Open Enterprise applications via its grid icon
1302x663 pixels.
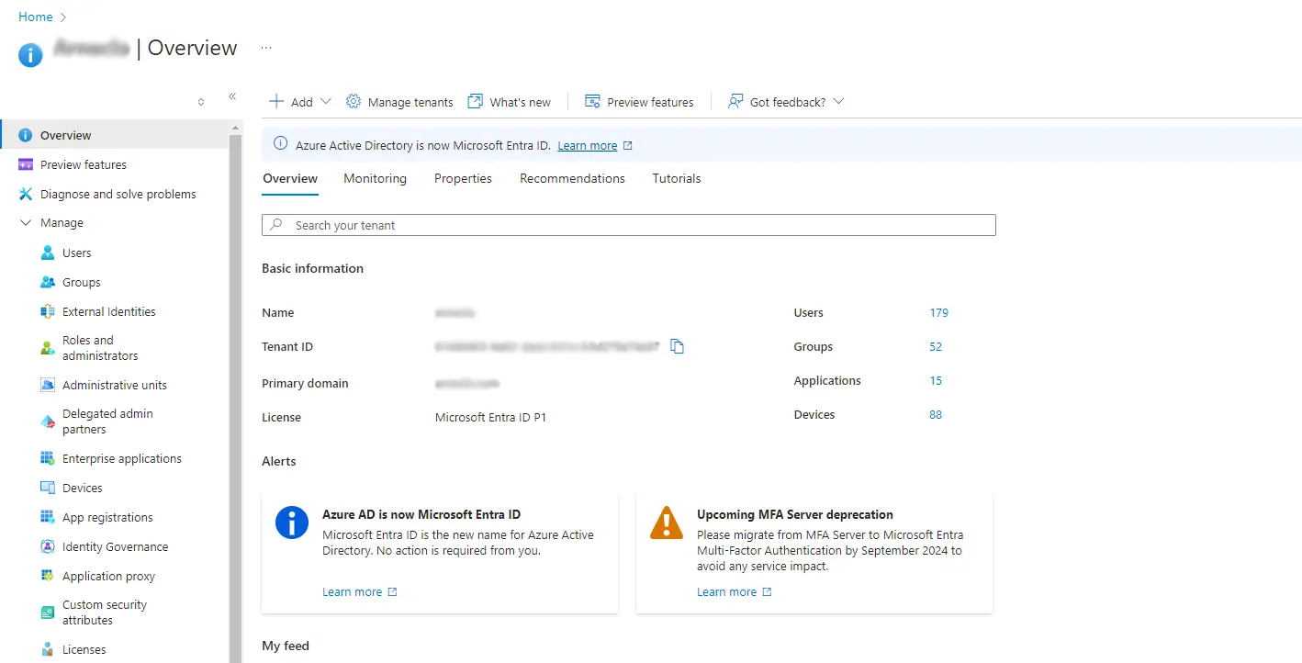48,458
